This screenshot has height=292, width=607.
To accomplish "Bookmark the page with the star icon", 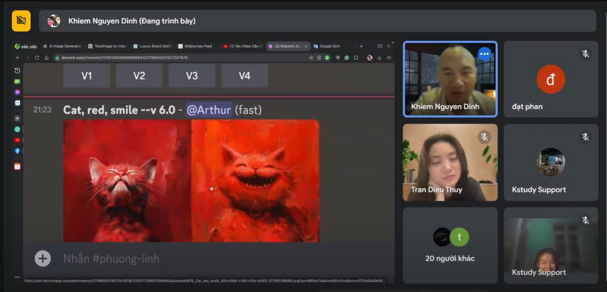I will (311, 58).
